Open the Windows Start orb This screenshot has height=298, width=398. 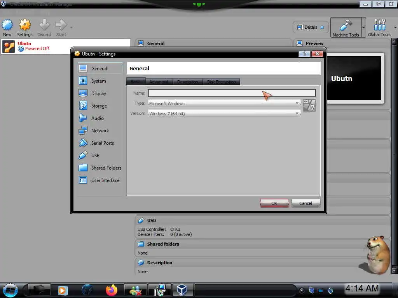pos(10,290)
